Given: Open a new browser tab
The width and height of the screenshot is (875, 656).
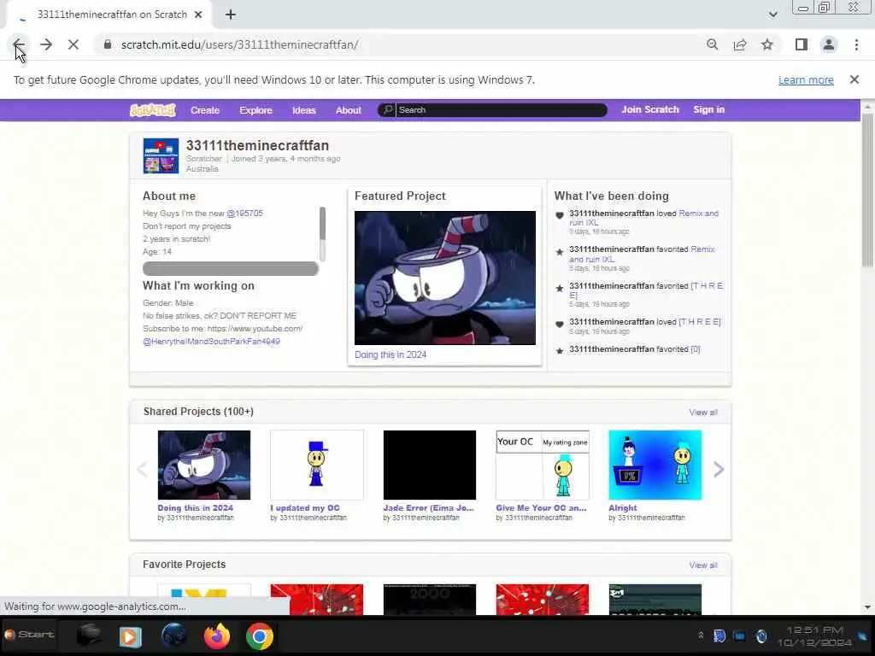Looking at the screenshot, I should click(231, 15).
